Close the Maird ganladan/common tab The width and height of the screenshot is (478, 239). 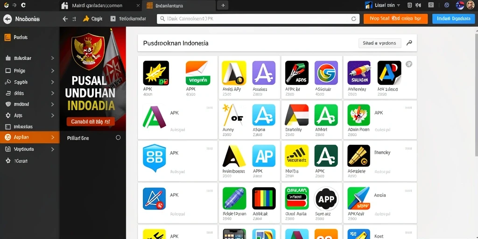(x=138, y=6)
